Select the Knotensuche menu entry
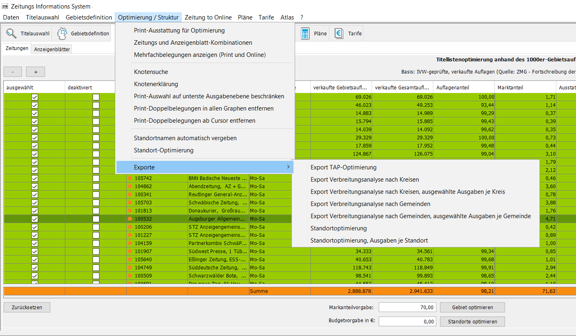 click(151, 72)
